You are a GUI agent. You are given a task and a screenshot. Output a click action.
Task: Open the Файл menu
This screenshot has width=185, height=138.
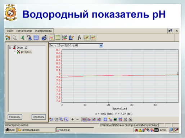point(10,31)
